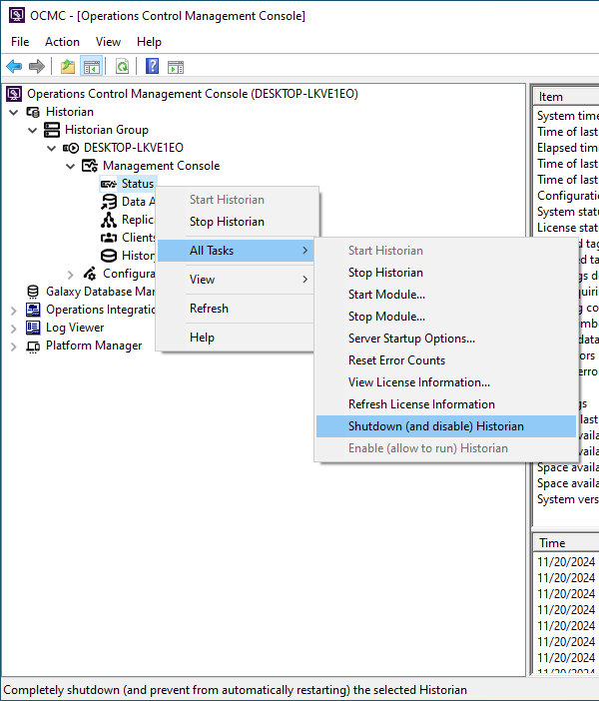This screenshot has height=701, width=599.
Task: Click the OCMC application icon in title bar
Action: point(17,15)
